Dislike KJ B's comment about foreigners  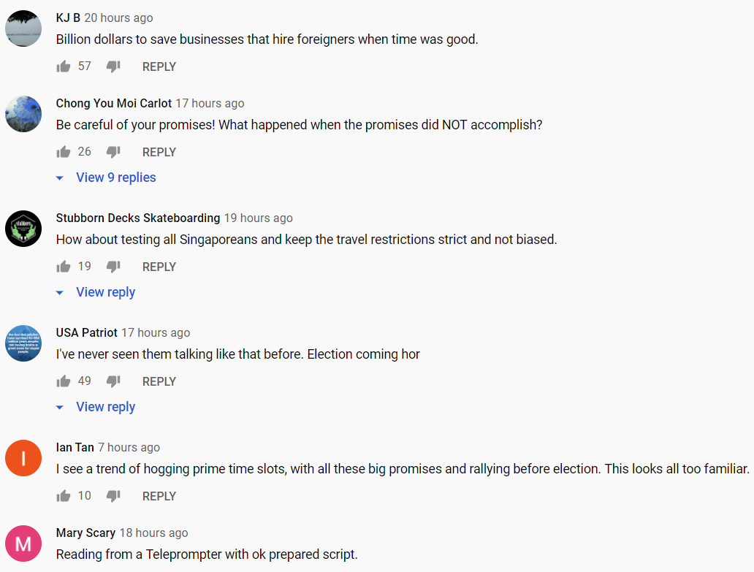tap(113, 66)
